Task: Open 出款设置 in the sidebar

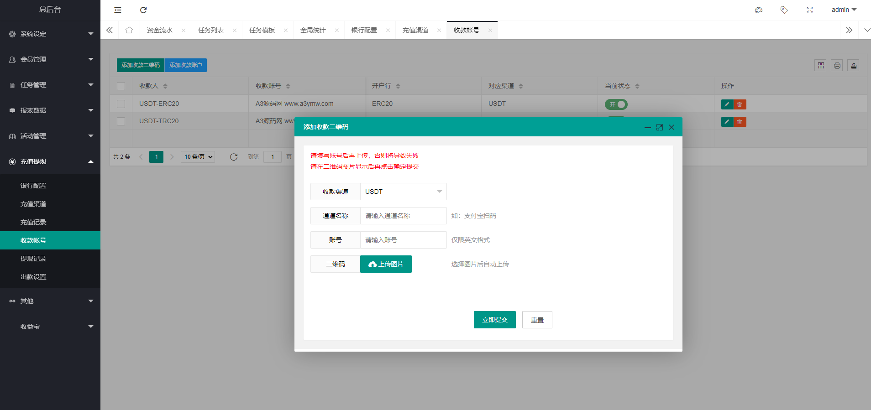Action: click(50, 277)
